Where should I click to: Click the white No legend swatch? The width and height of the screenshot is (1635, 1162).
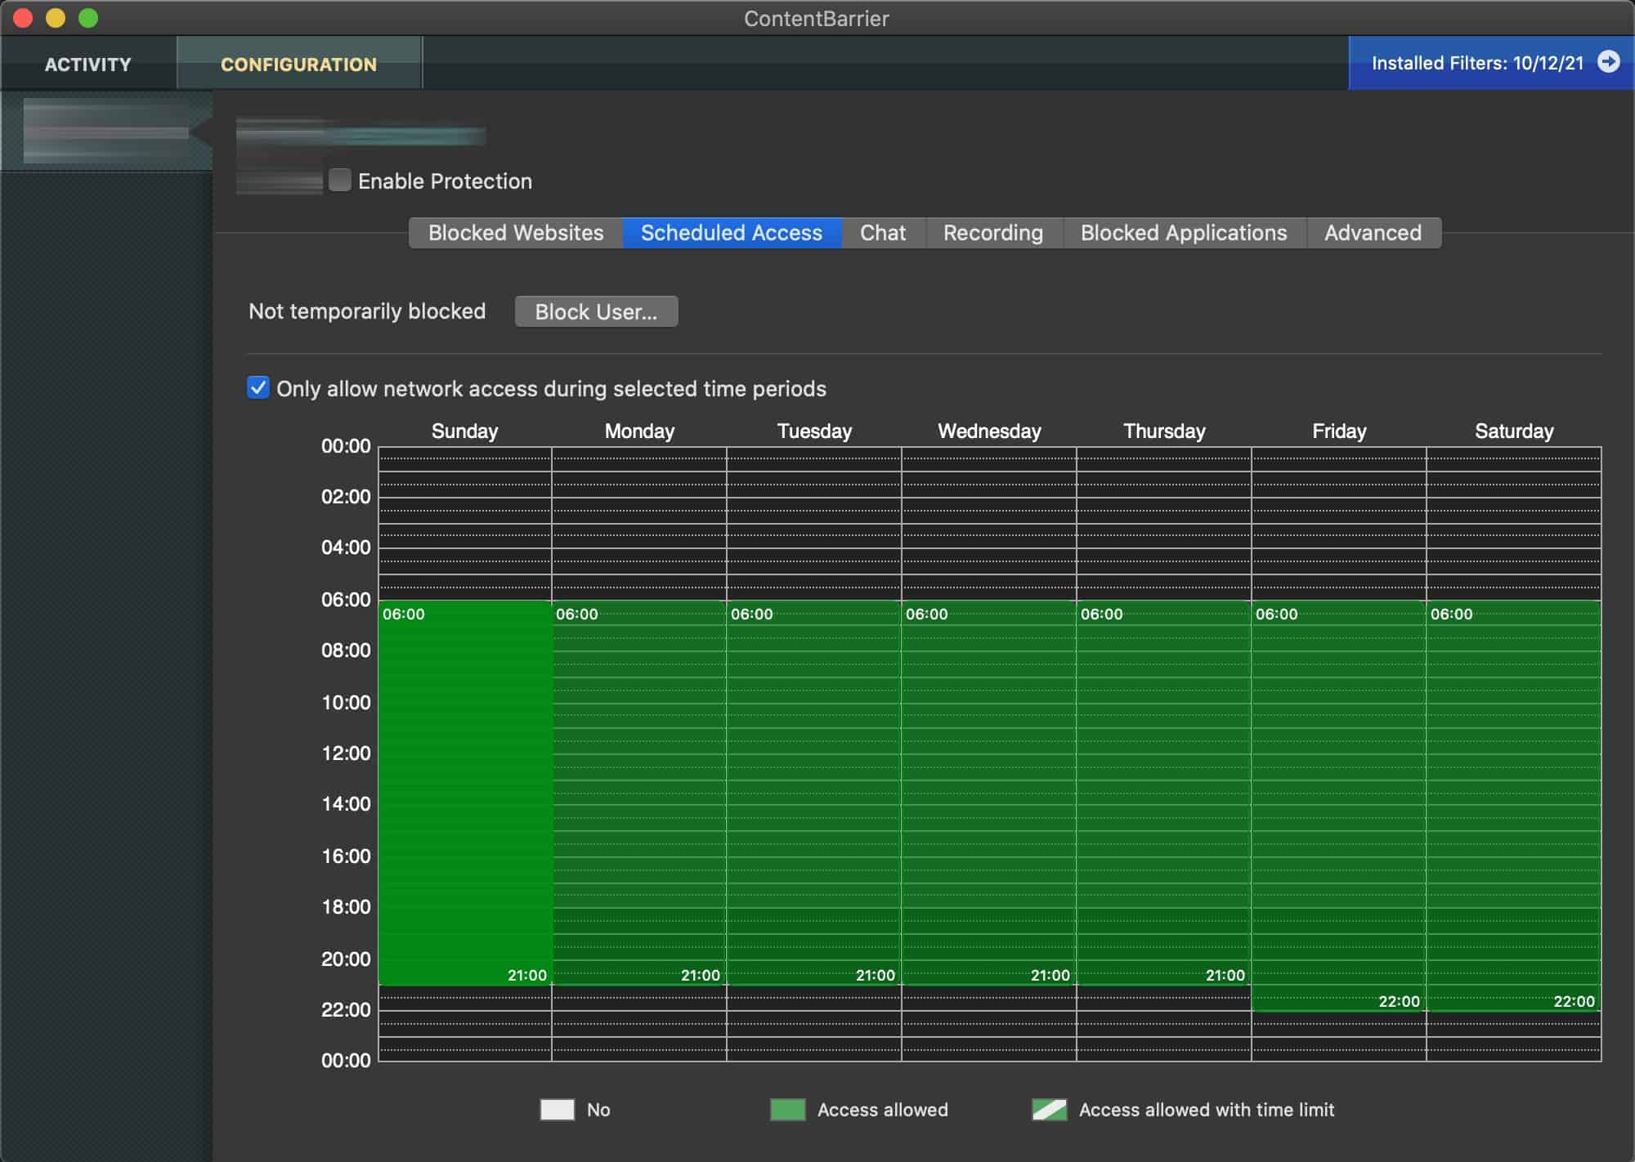(558, 1110)
